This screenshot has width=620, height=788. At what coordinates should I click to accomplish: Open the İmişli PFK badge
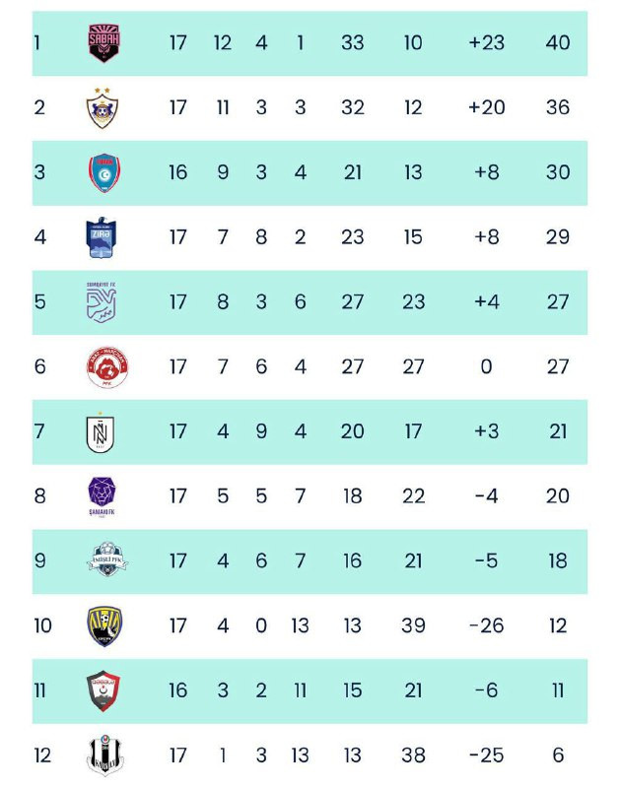[107, 558]
